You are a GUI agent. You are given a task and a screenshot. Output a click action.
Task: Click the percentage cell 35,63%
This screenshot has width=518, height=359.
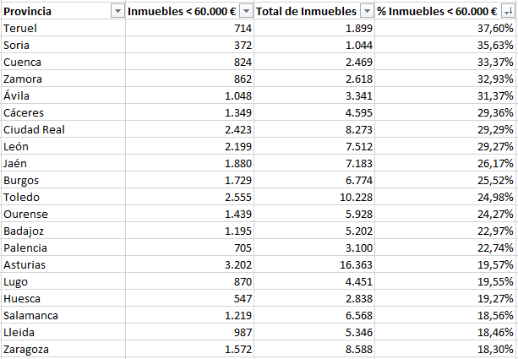445,45
